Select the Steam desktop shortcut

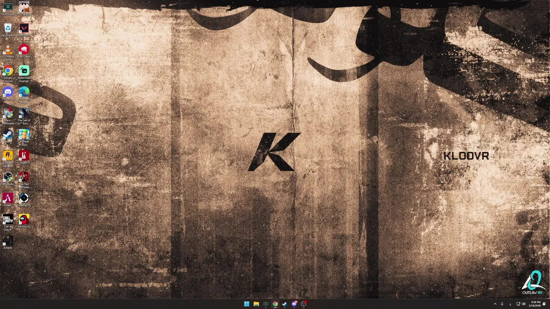tap(8, 136)
